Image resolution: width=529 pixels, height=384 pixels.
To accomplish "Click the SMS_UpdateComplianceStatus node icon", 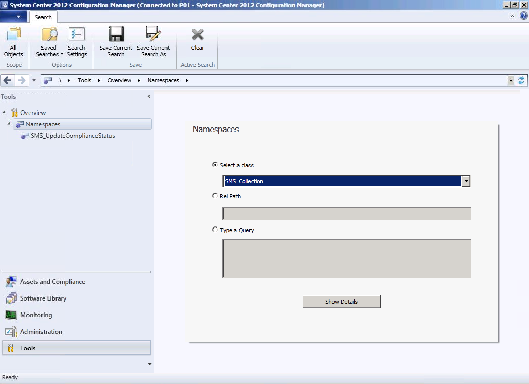I will (x=24, y=136).
